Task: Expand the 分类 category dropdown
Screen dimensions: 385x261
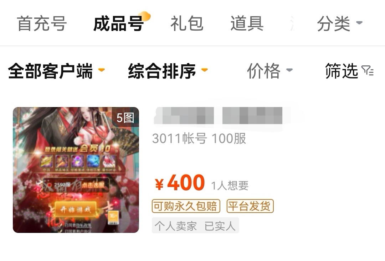Action: tap(340, 23)
